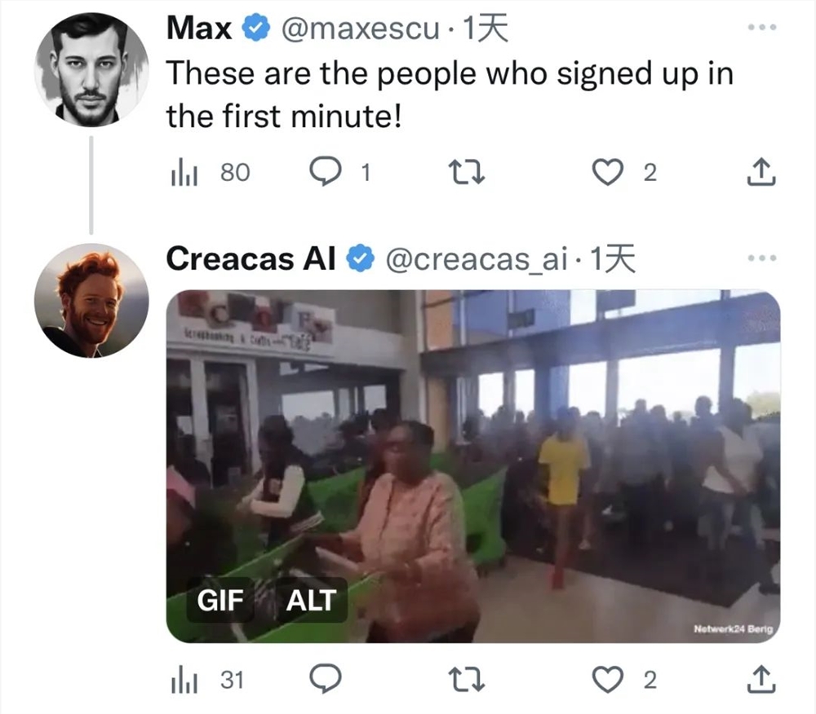This screenshot has width=816, height=714.
Task: Share Max's tweet via the upload icon
Action: [761, 172]
